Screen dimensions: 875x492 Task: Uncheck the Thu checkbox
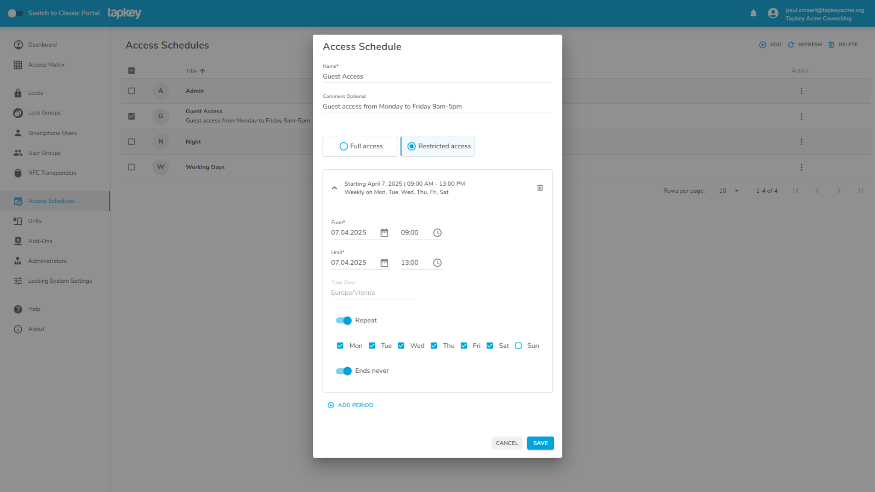tap(434, 346)
